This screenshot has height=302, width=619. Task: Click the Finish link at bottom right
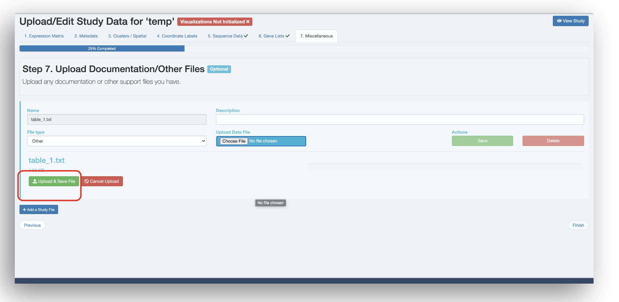[x=578, y=225]
